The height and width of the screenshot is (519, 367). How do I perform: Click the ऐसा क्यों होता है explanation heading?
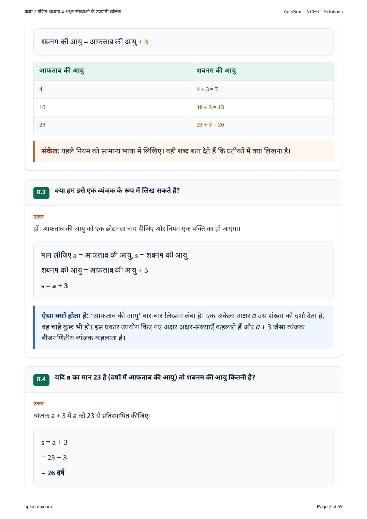(x=65, y=316)
